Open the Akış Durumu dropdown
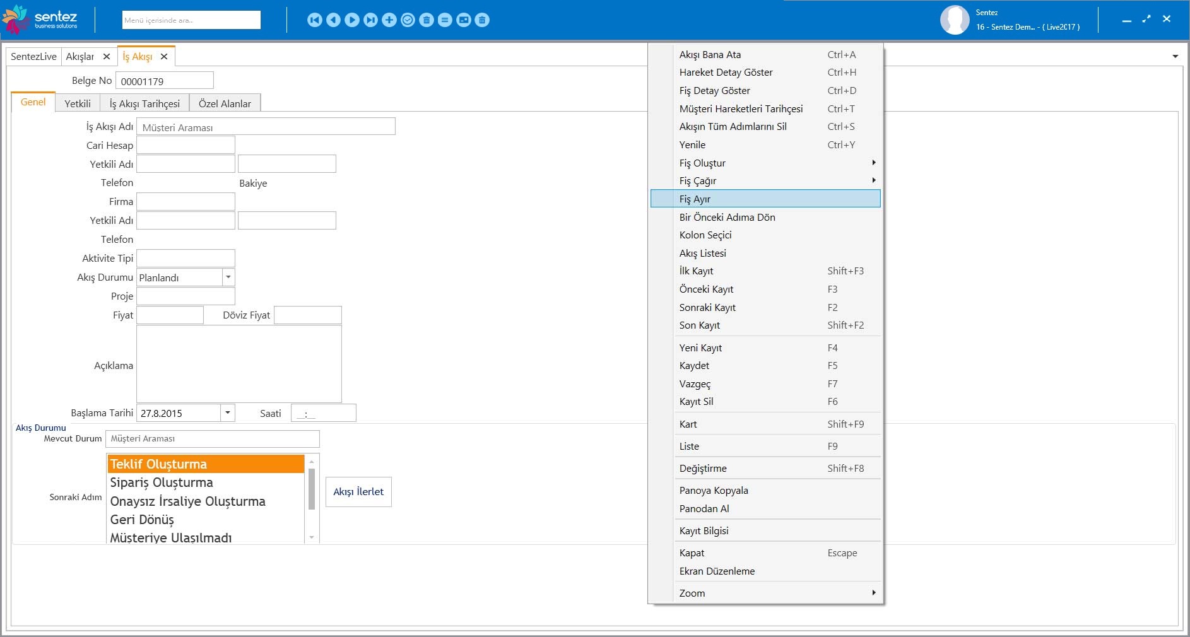 tap(228, 278)
